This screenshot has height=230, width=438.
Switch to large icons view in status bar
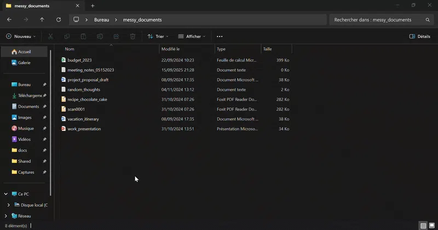pos(432,225)
